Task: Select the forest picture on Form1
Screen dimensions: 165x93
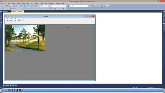Action: point(25,38)
